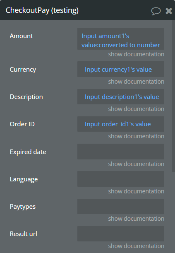Show documentation for Order ID
The image size is (175, 253).
point(136,136)
